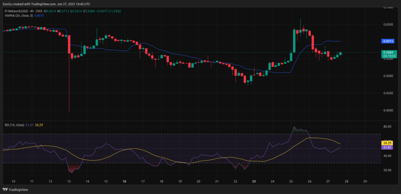
Task: Click the date label 13 on the time axis
Action: 69,181
